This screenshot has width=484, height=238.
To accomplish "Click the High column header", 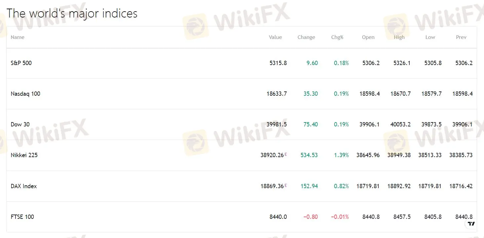I will 399,37.
